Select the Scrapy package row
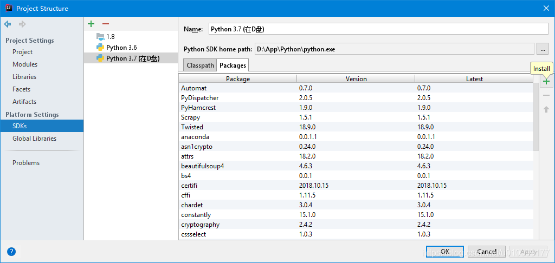The image size is (555, 263). pyautogui.click(x=356, y=117)
